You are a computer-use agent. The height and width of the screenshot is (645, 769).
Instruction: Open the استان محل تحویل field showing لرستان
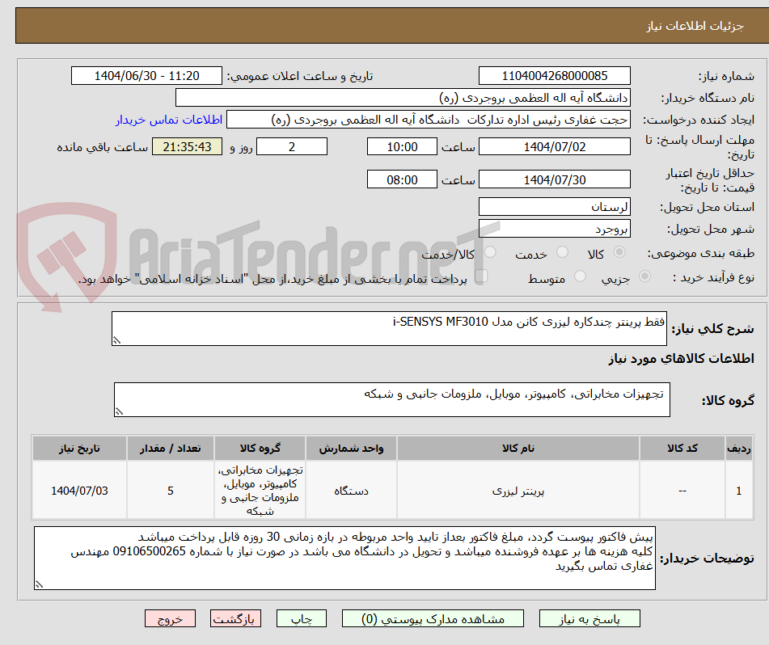click(x=555, y=206)
